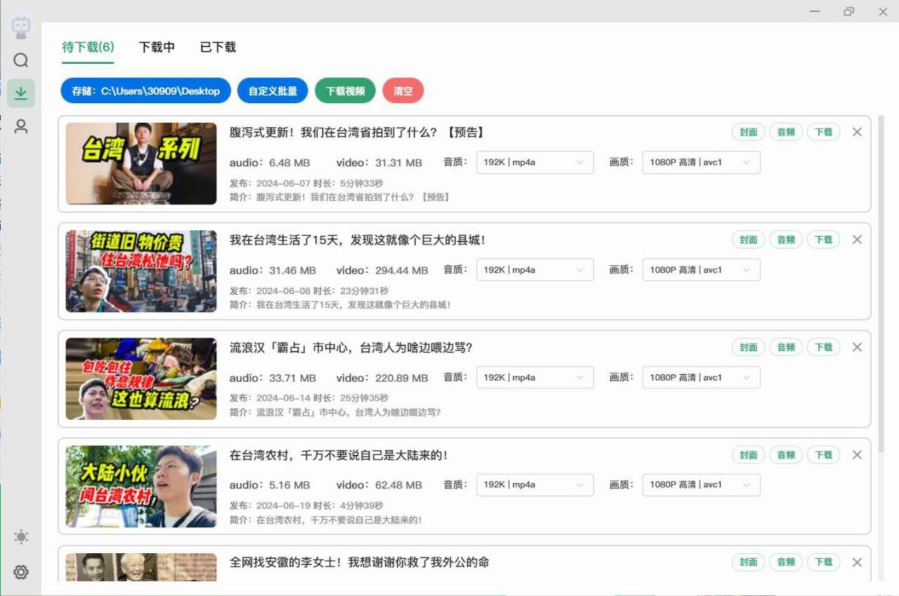Viewport: 899px width, 596px height.
Task: Click title 流浪汉「霸占」市中心，台湾人为啥边喂边骂?
Action: [x=351, y=347]
